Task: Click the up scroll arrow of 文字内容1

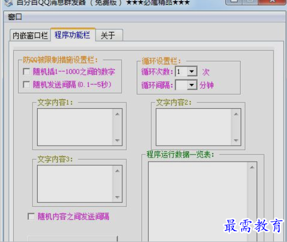Action: pyautogui.click(x=117, y=114)
